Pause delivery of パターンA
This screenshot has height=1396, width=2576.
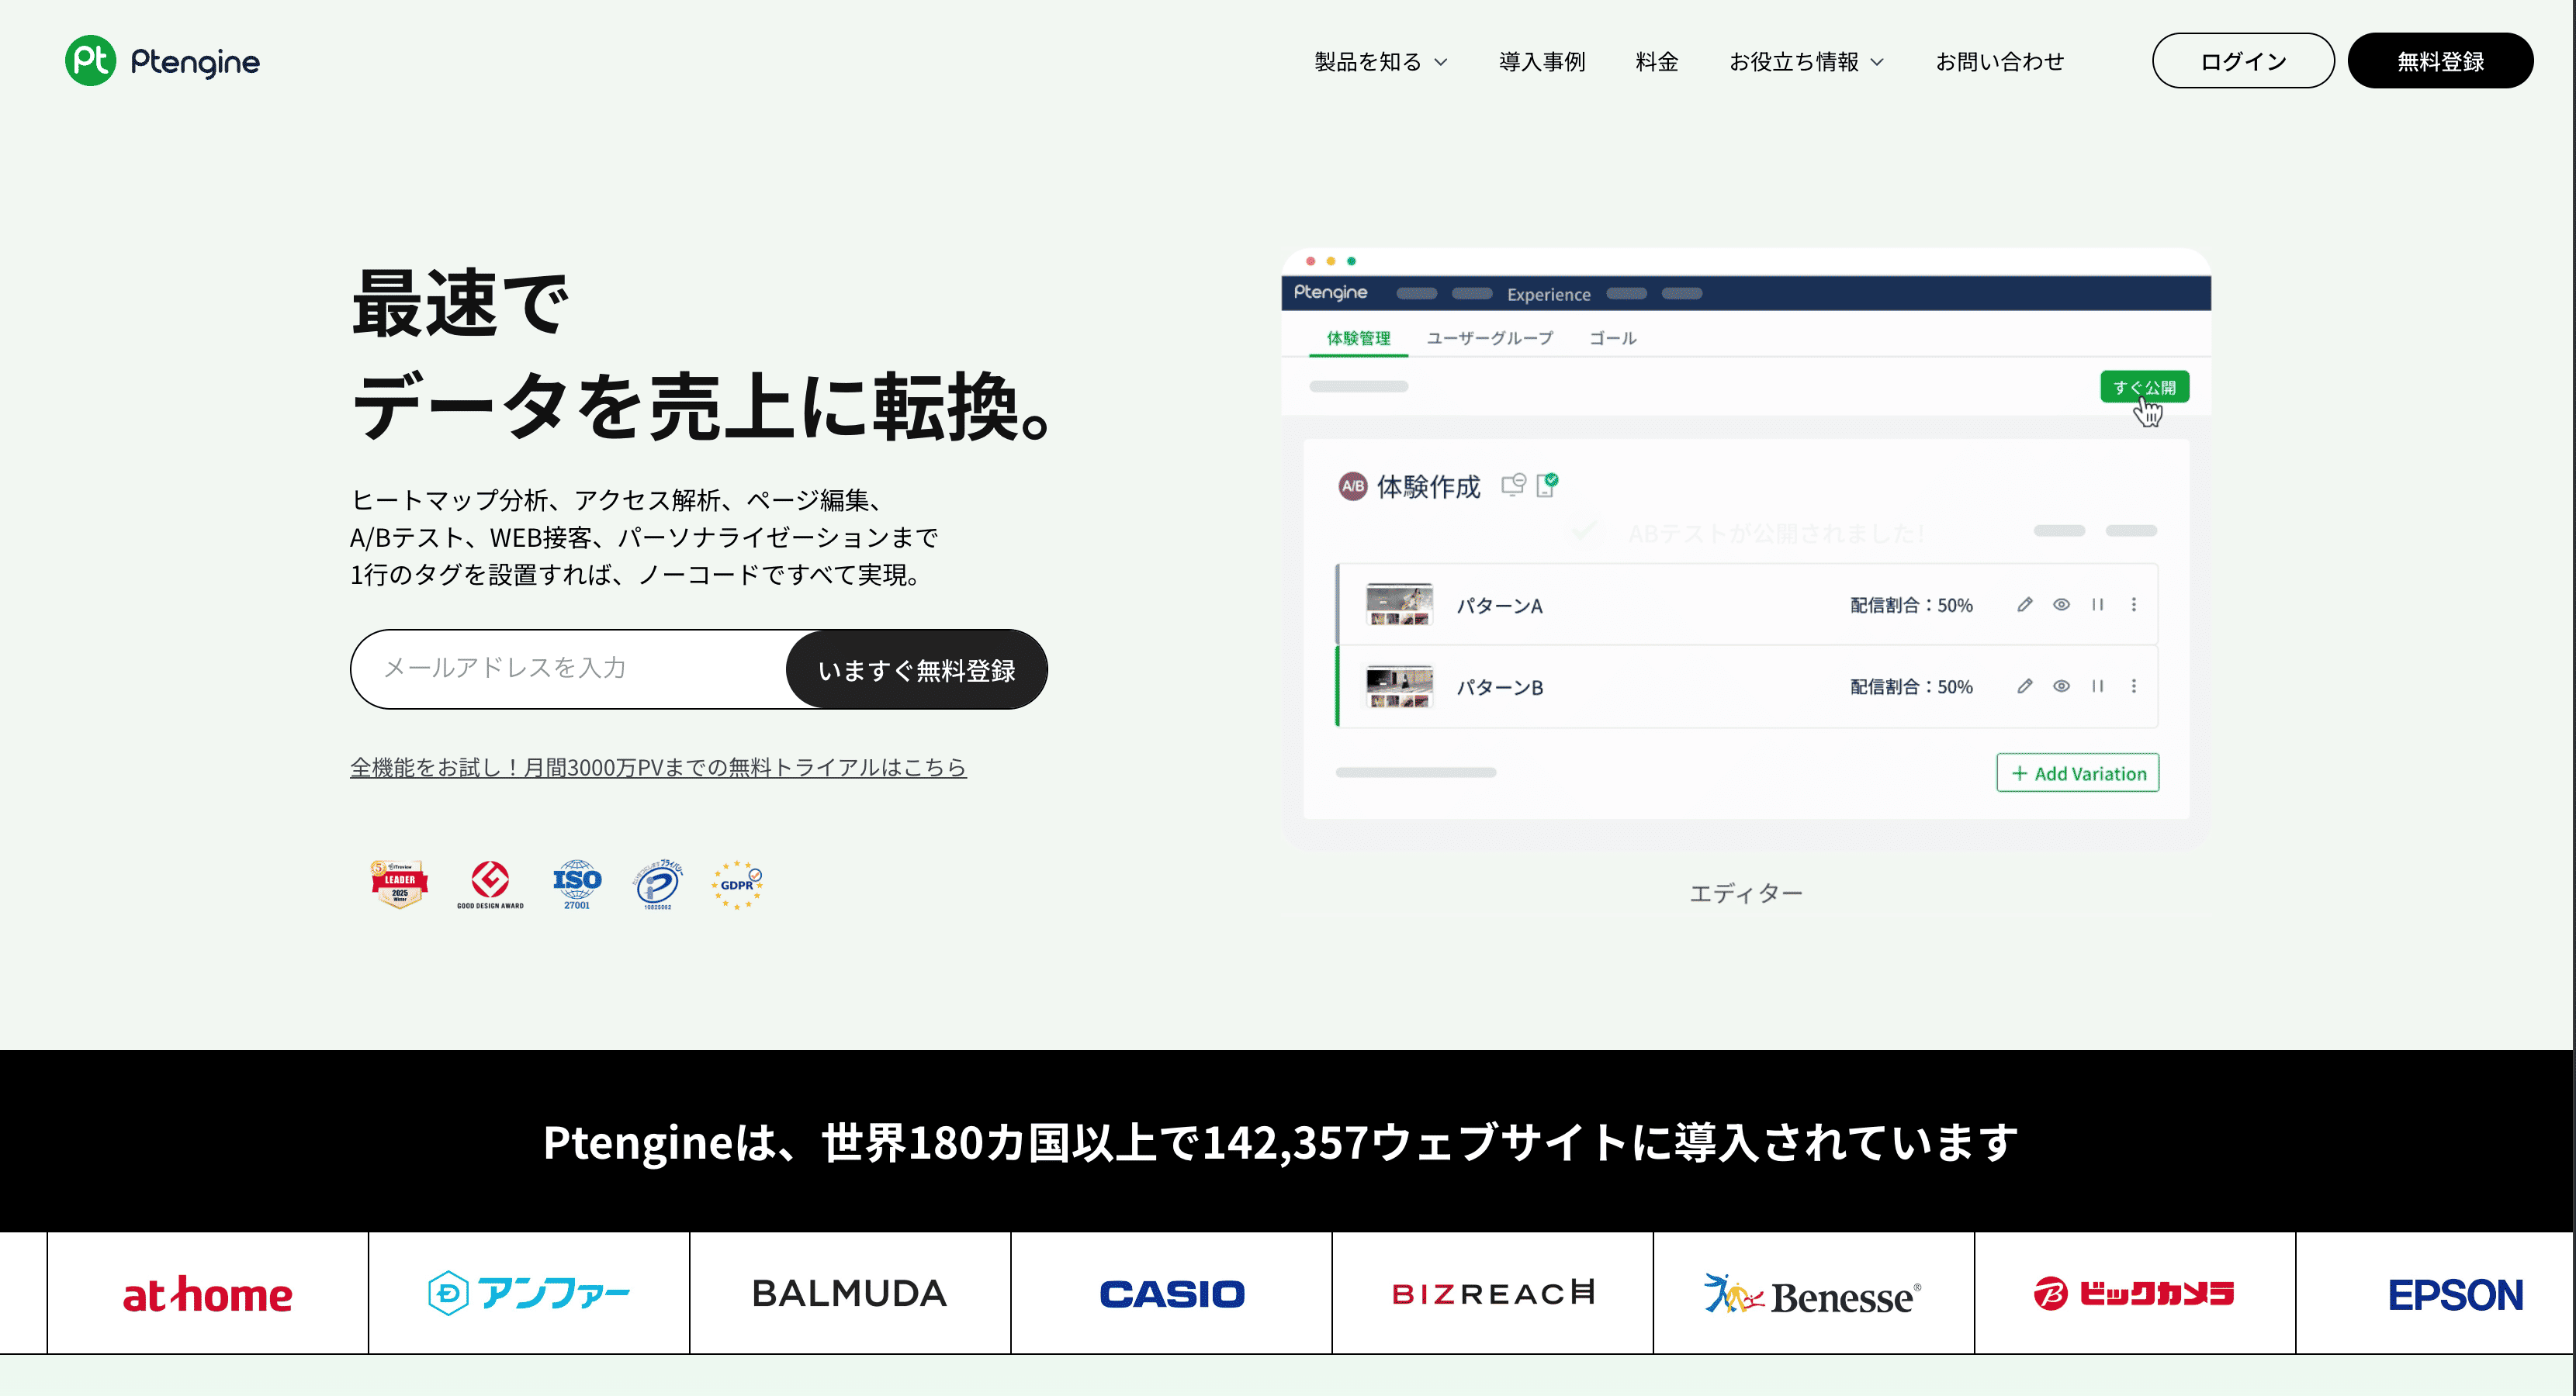(2098, 605)
